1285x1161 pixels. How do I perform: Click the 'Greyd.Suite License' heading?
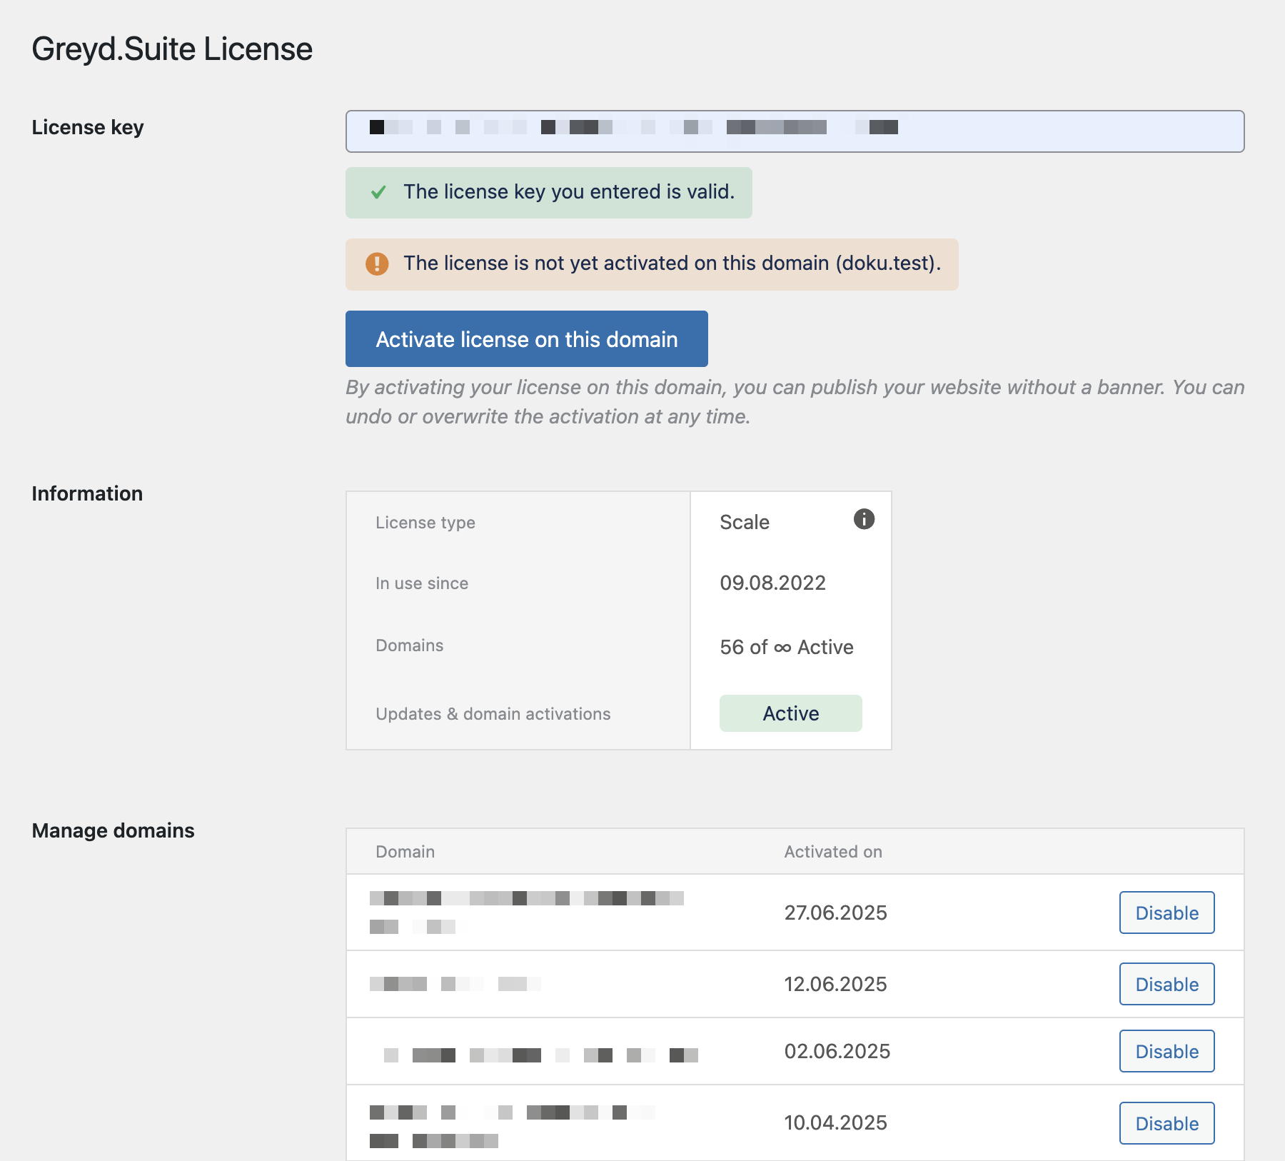click(172, 49)
